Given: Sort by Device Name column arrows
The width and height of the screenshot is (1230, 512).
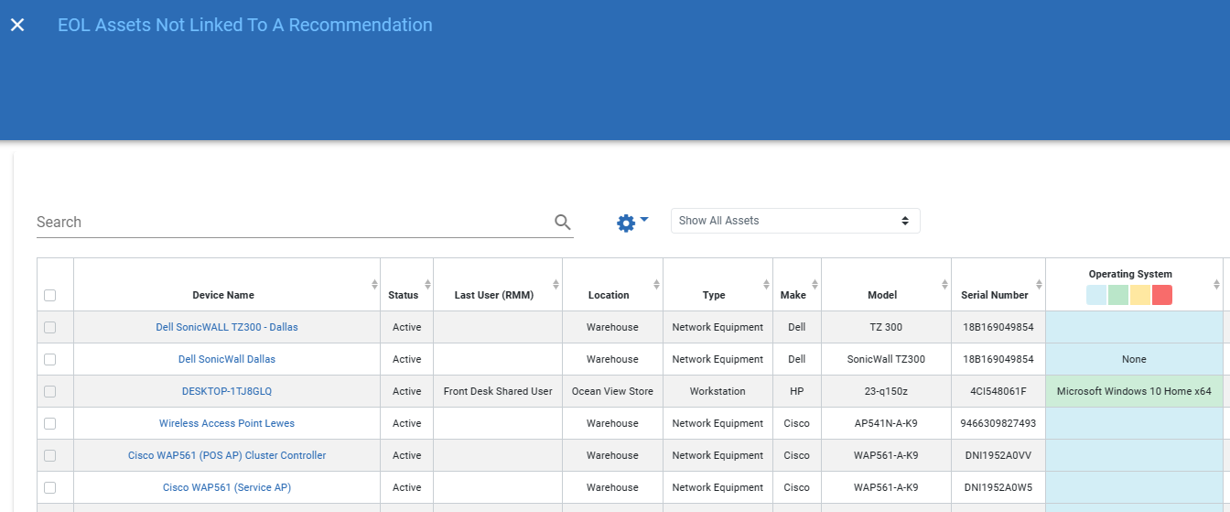Looking at the screenshot, I should 374,285.
